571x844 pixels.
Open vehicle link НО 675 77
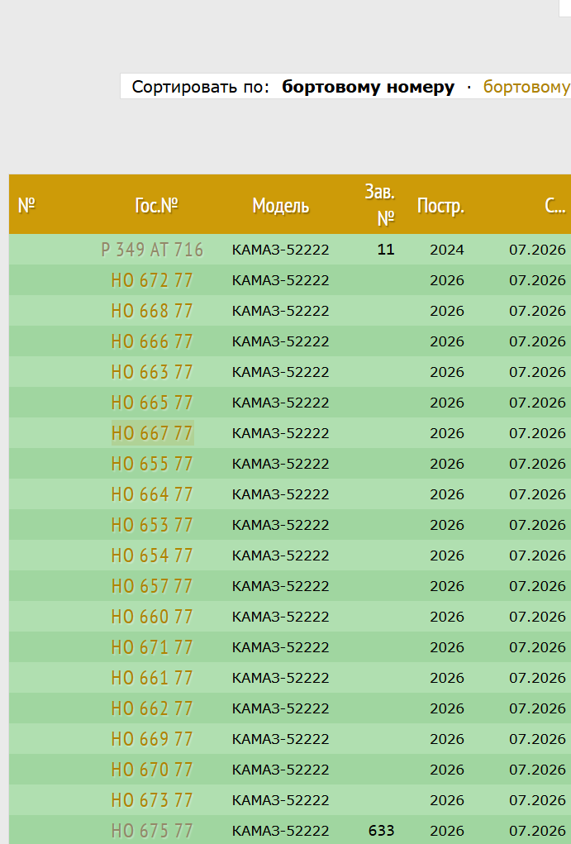(x=152, y=831)
